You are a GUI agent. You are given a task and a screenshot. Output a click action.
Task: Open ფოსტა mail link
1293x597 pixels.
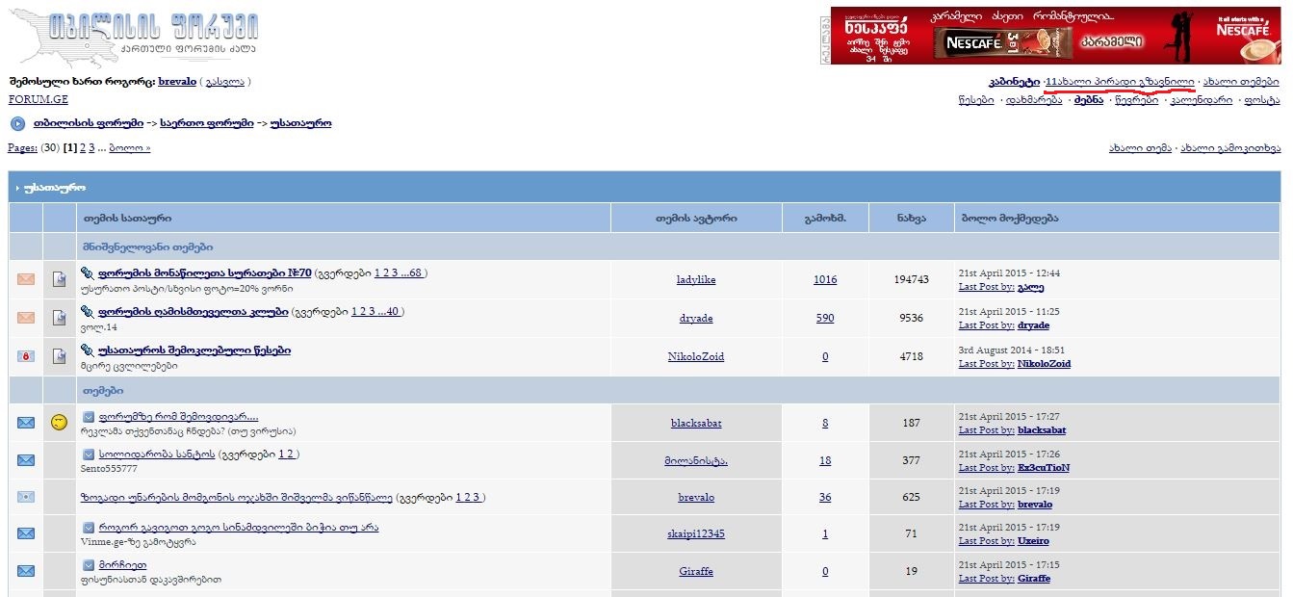(1262, 100)
